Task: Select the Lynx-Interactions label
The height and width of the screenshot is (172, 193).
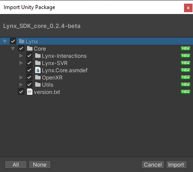Action: point(64,56)
